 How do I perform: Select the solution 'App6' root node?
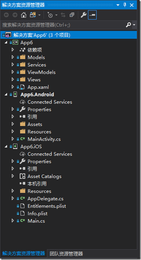coord(68,35)
